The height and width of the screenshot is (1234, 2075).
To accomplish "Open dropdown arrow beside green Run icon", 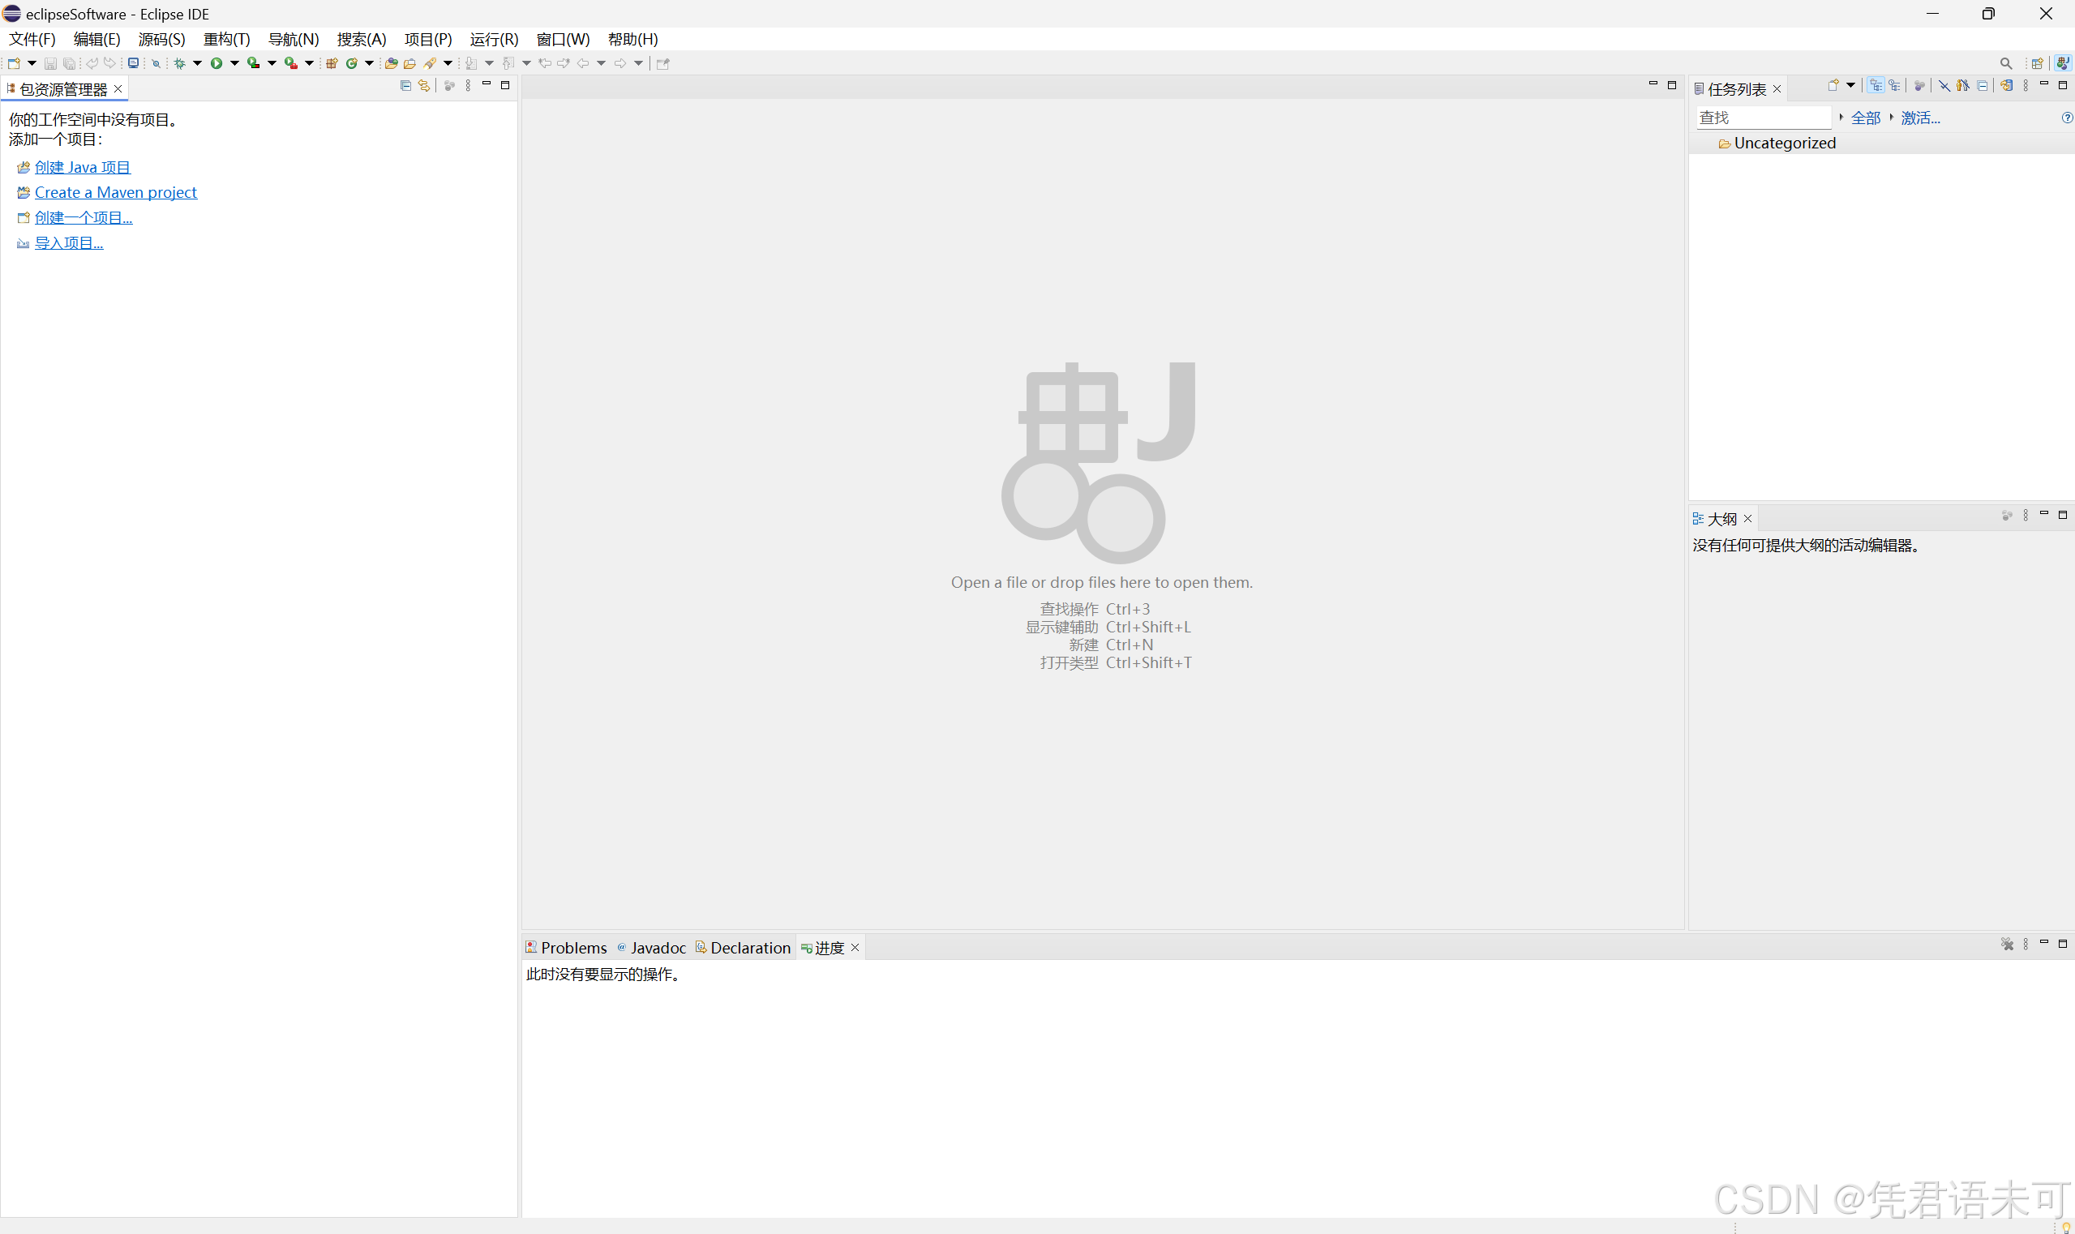I will (x=234, y=63).
